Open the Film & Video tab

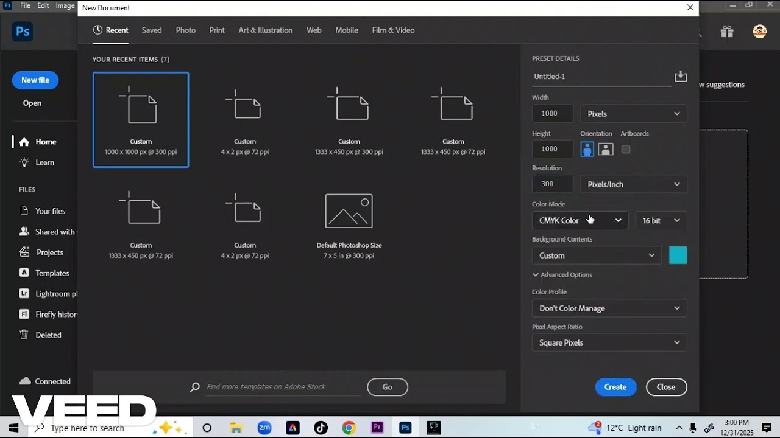[393, 30]
